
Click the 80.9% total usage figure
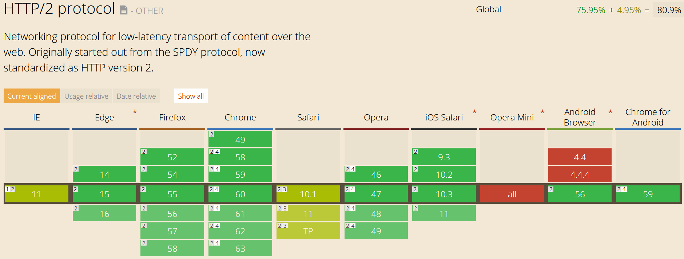(x=669, y=10)
